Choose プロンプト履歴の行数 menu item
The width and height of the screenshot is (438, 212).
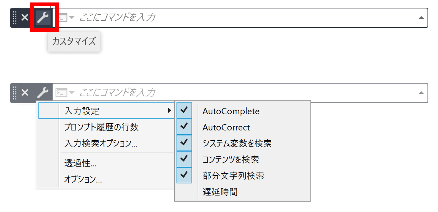pyautogui.click(x=101, y=127)
